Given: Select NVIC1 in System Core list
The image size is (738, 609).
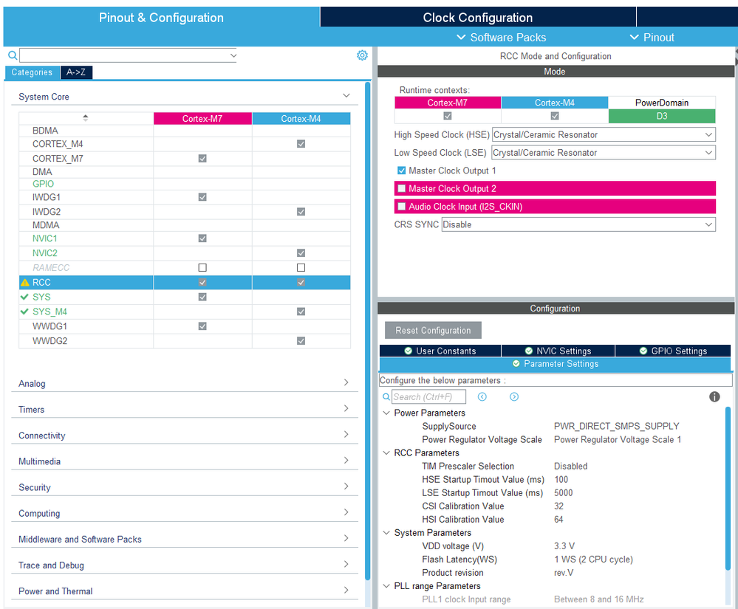Looking at the screenshot, I should [x=45, y=238].
